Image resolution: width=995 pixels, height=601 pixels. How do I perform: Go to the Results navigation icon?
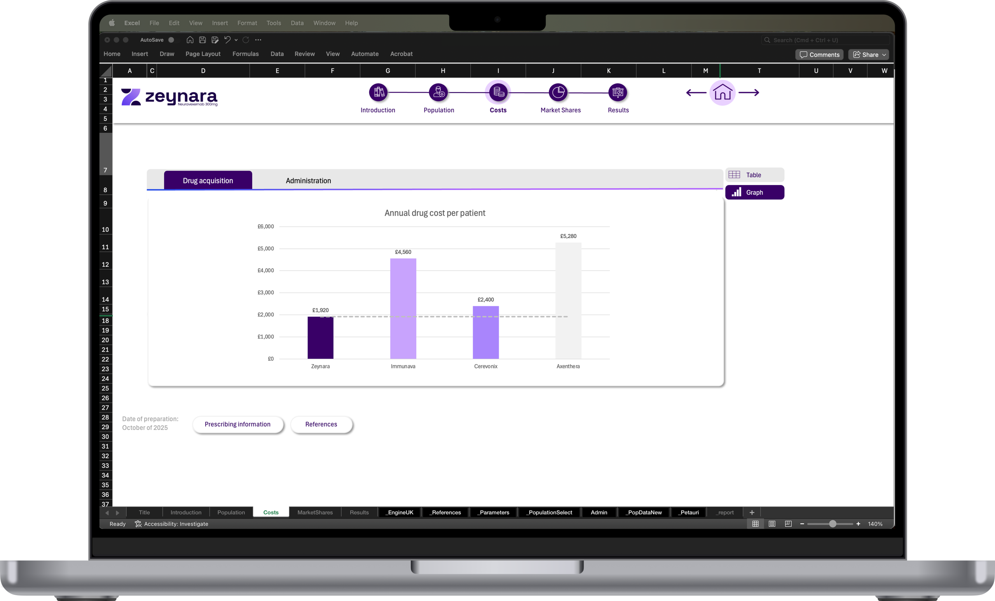coord(618,93)
